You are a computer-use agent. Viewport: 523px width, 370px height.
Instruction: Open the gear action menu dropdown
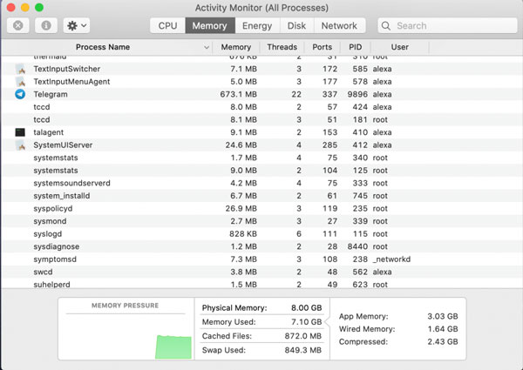pyautogui.click(x=77, y=25)
